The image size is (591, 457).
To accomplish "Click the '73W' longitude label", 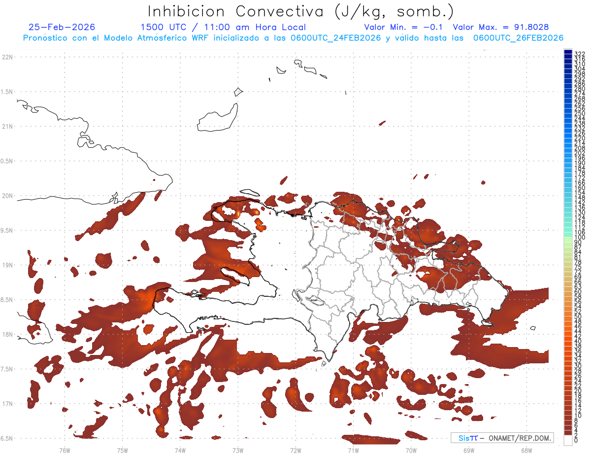I will click(238, 450).
